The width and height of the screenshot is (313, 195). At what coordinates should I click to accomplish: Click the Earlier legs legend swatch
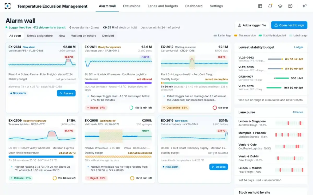click(215, 36)
